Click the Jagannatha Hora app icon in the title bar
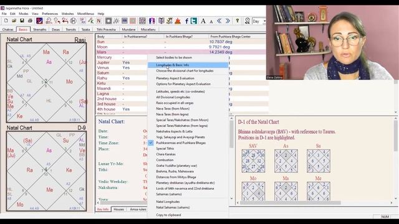This screenshot has width=399, height=224. 2,8
